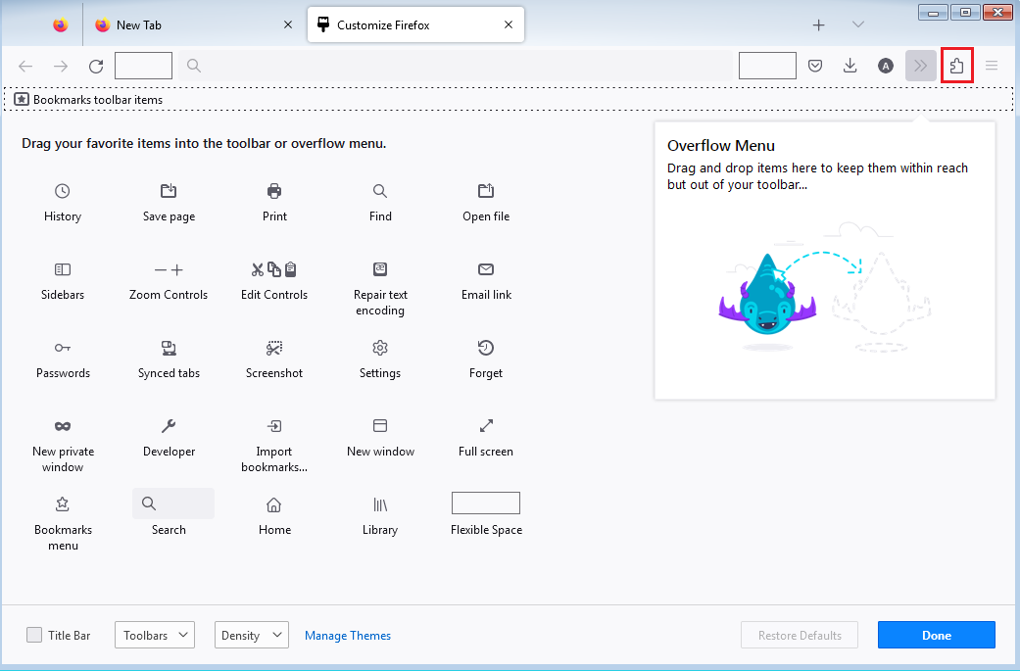The width and height of the screenshot is (1020, 671).
Task: Open the Toolbars dropdown
Action: pyautogui.click(x=155, y=635)
